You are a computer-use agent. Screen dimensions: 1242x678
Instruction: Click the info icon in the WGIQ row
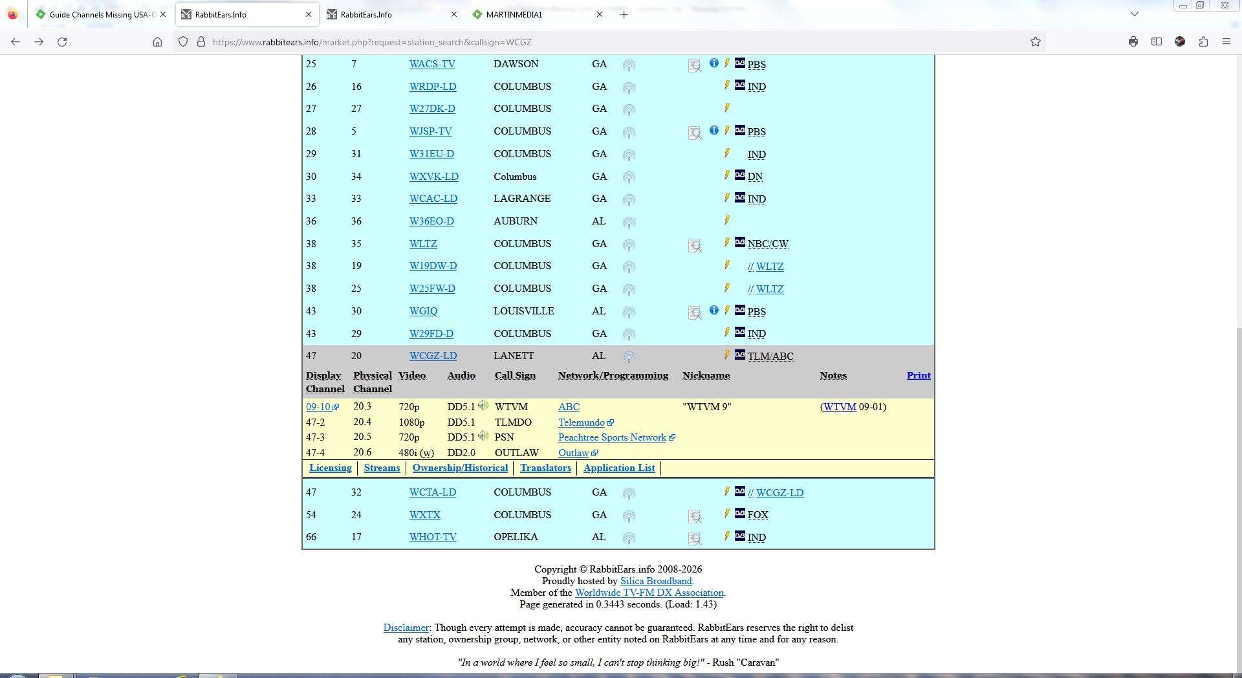click(x=714, y=310)
